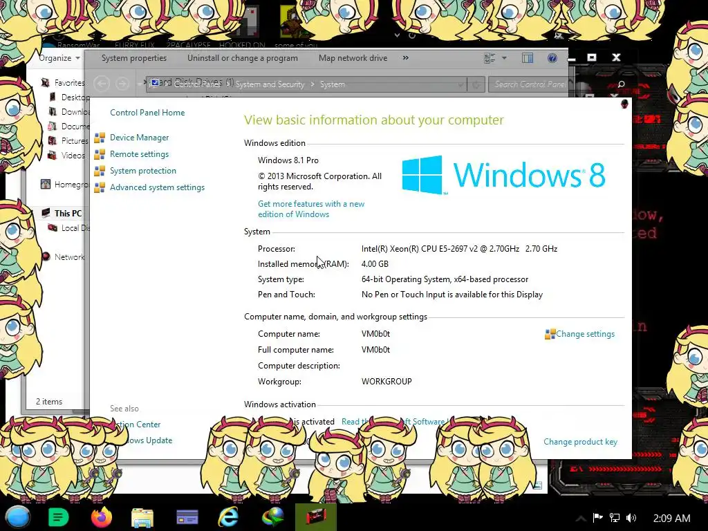Open System protection link

coord(142,171)
